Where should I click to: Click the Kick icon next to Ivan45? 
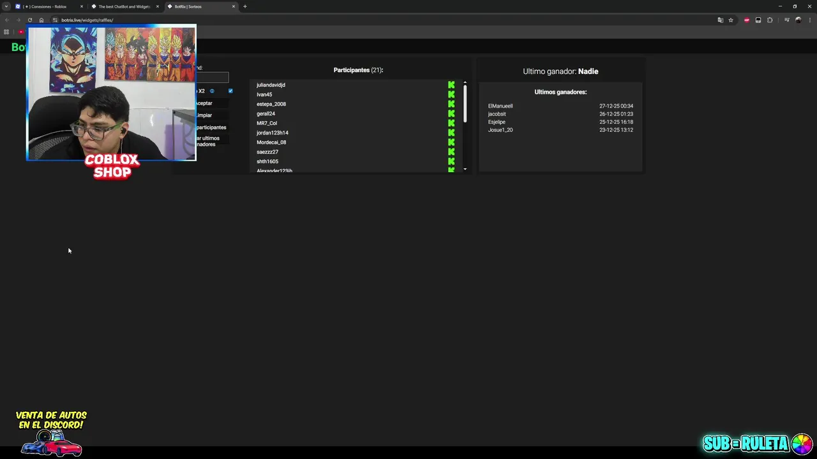pyautogui.click(x=451, y=94)
